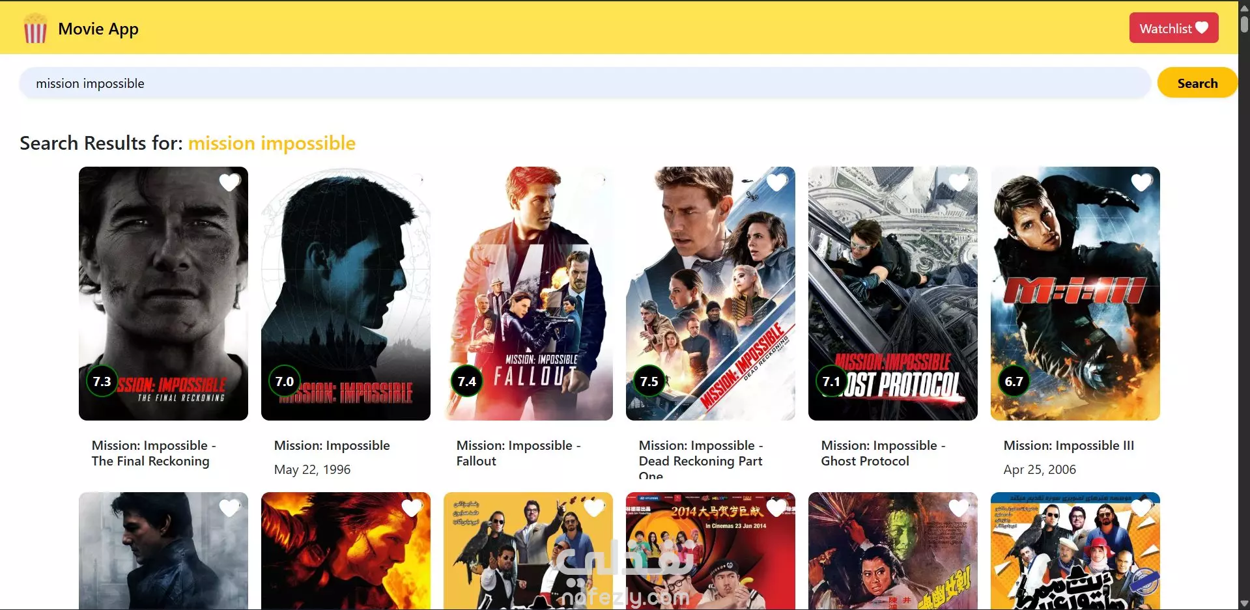
Task: Open Mission: Impossible - Ghost Protocol title
Action: [x=883, y=453]
